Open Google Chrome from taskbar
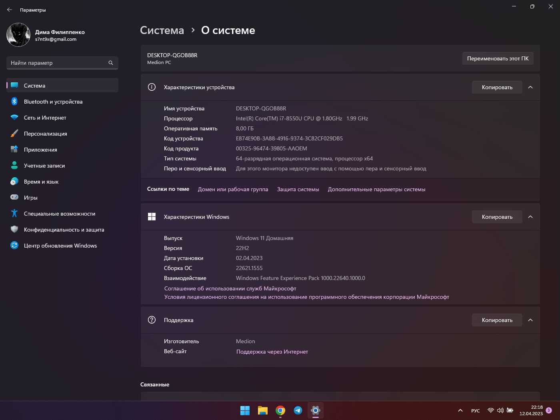This screenshot has width=560, height=420. (280, 410)
